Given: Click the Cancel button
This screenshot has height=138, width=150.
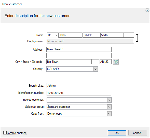Looking at the screenshot, I should (x=138, y=133).
